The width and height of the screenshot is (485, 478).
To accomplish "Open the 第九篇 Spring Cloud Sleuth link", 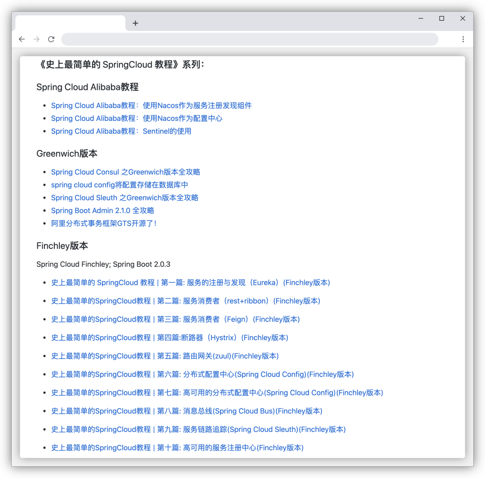I will tap(198, 429).
